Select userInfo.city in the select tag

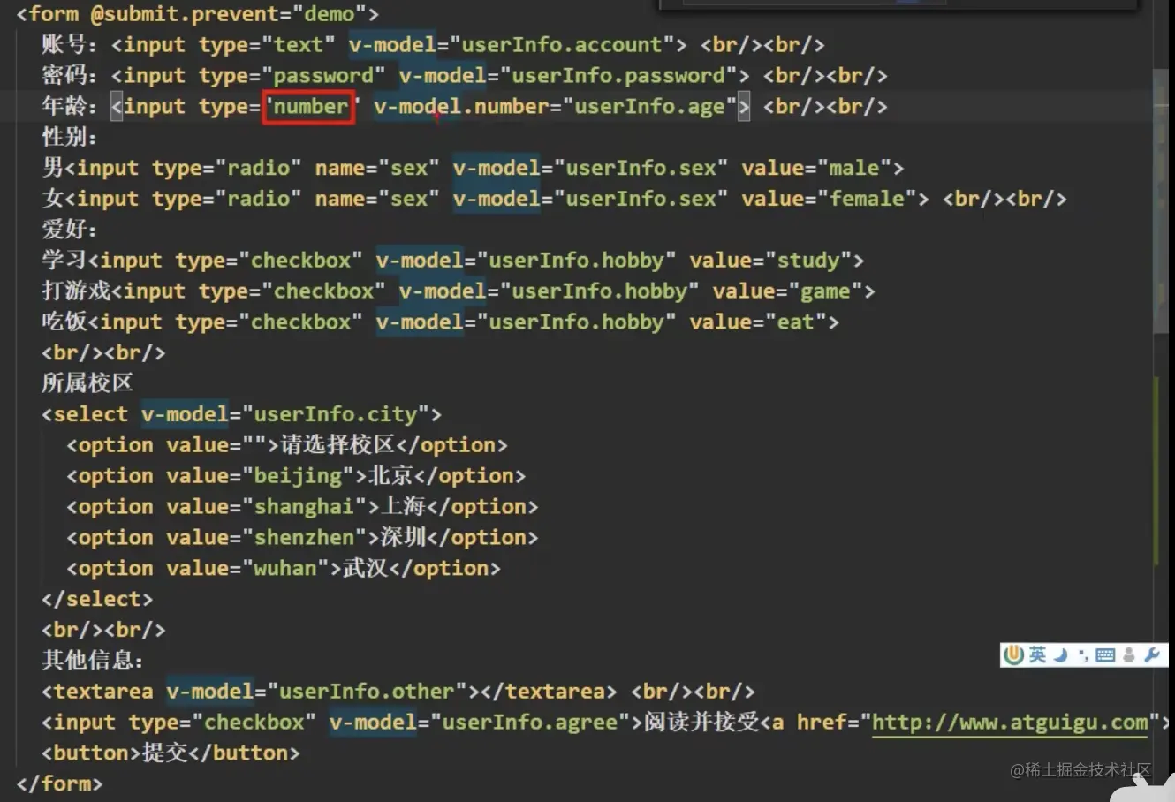(x=335, y=414)
